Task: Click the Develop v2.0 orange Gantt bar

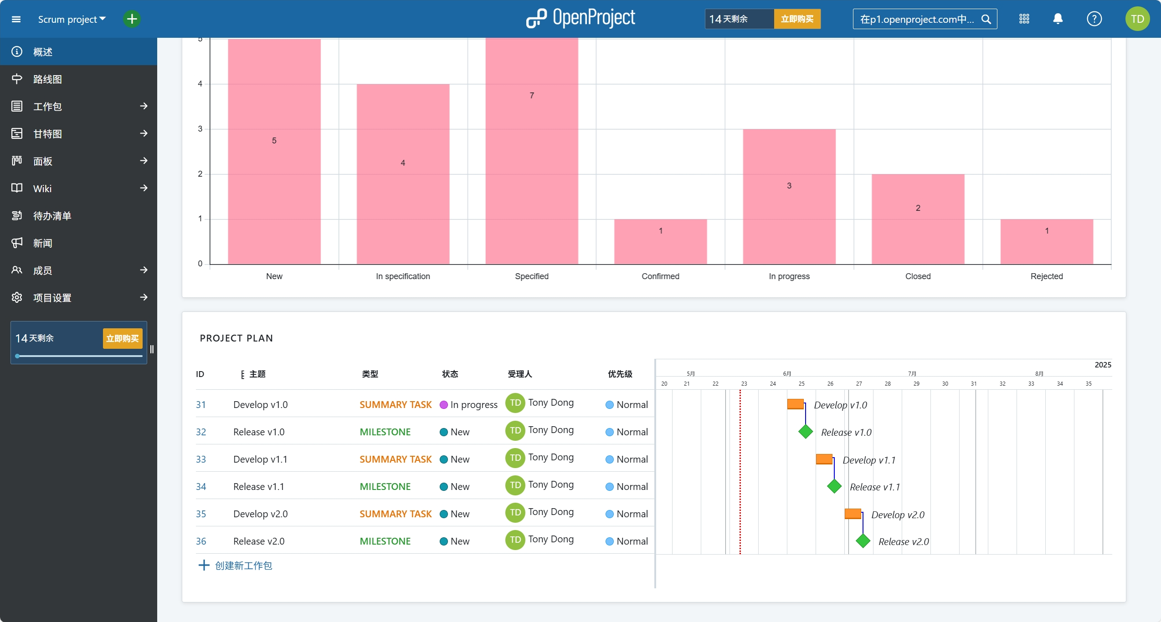Action: (853, 514)
